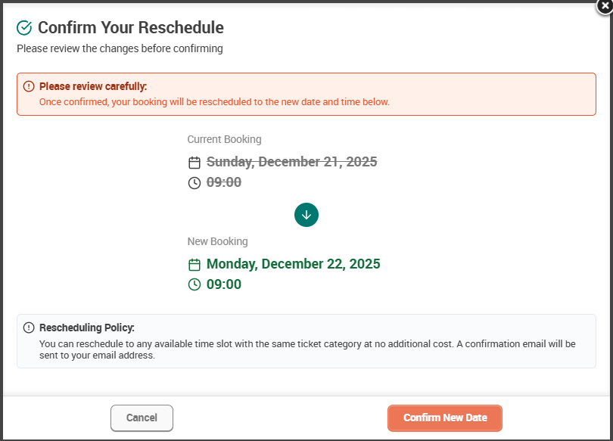Viewport: 613px width, 441px height.
Task: Click the Confirm New Date button
Action: tap(445, 418)
